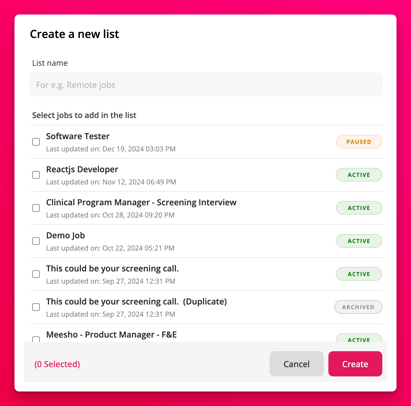
Task: Check the Demo Job checkbox
Action: [x=36, y=241]
